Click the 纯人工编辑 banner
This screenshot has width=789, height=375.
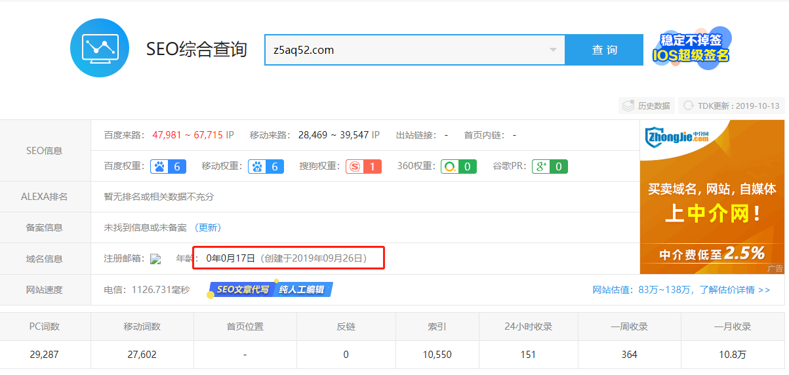(x=303, y=289)
